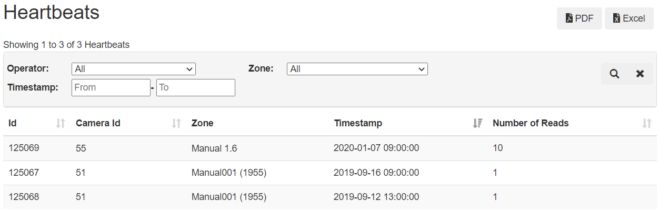This screenshot has width=659, height=210.
Task: Click the Manual 1.6 zone cell
Action: pos(214,148)
